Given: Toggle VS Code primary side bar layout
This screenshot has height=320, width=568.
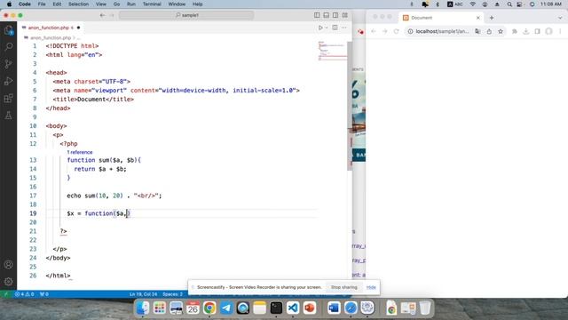Looking at the screenshot, I should coord(317,15).
